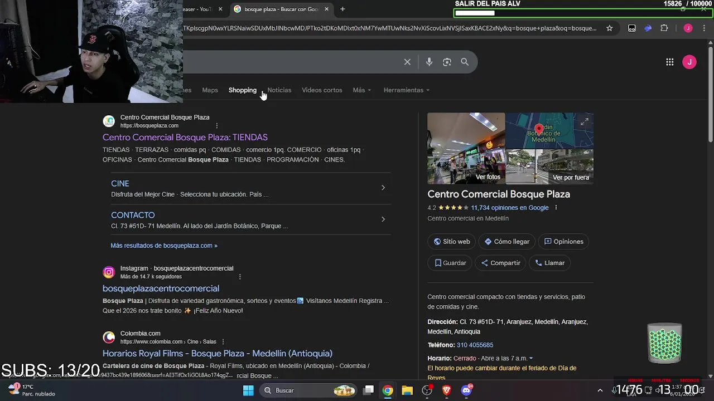
Task: Expand the opening hours dropdown
Action: 531,358
